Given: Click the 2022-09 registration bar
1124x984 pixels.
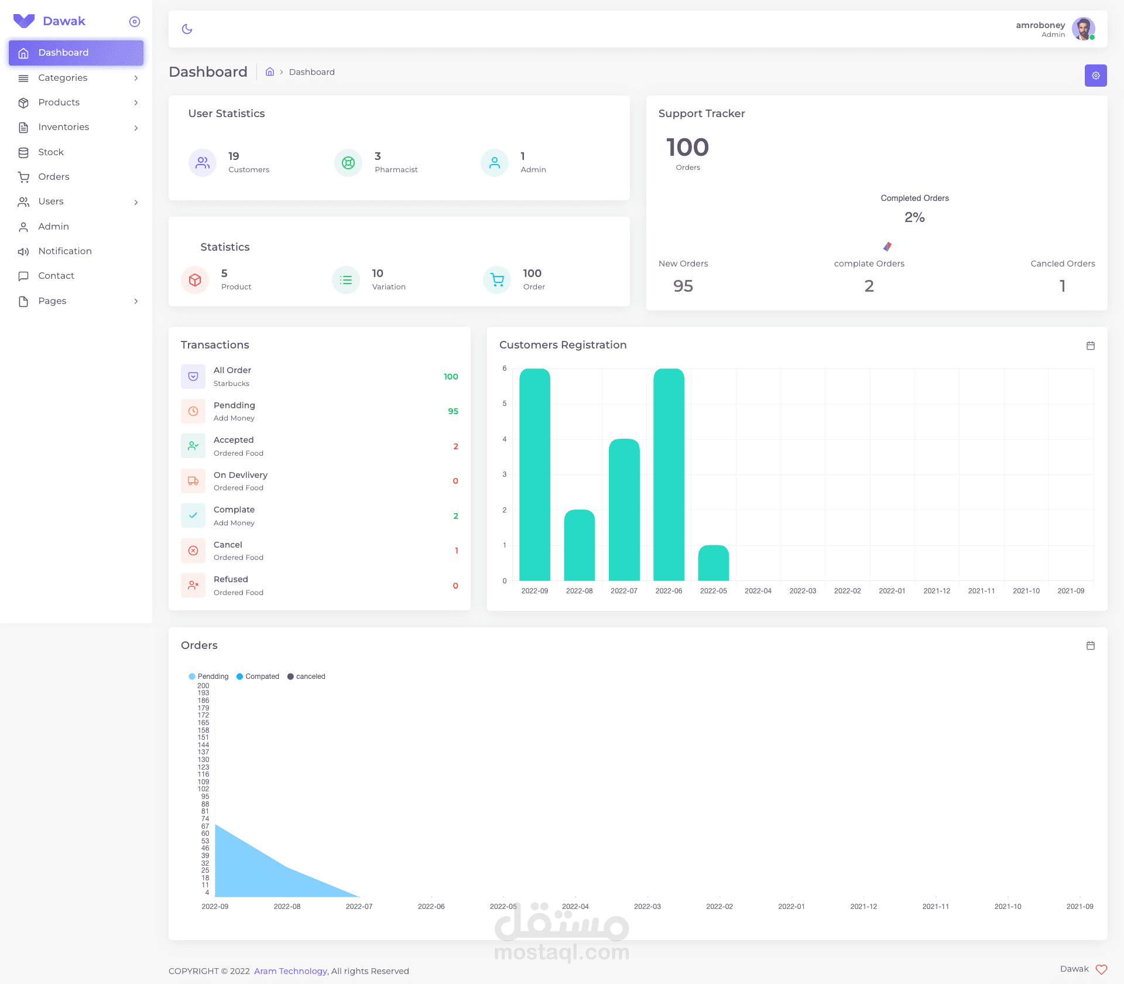Looking at the screenshot, I should (x=534, y=474).
